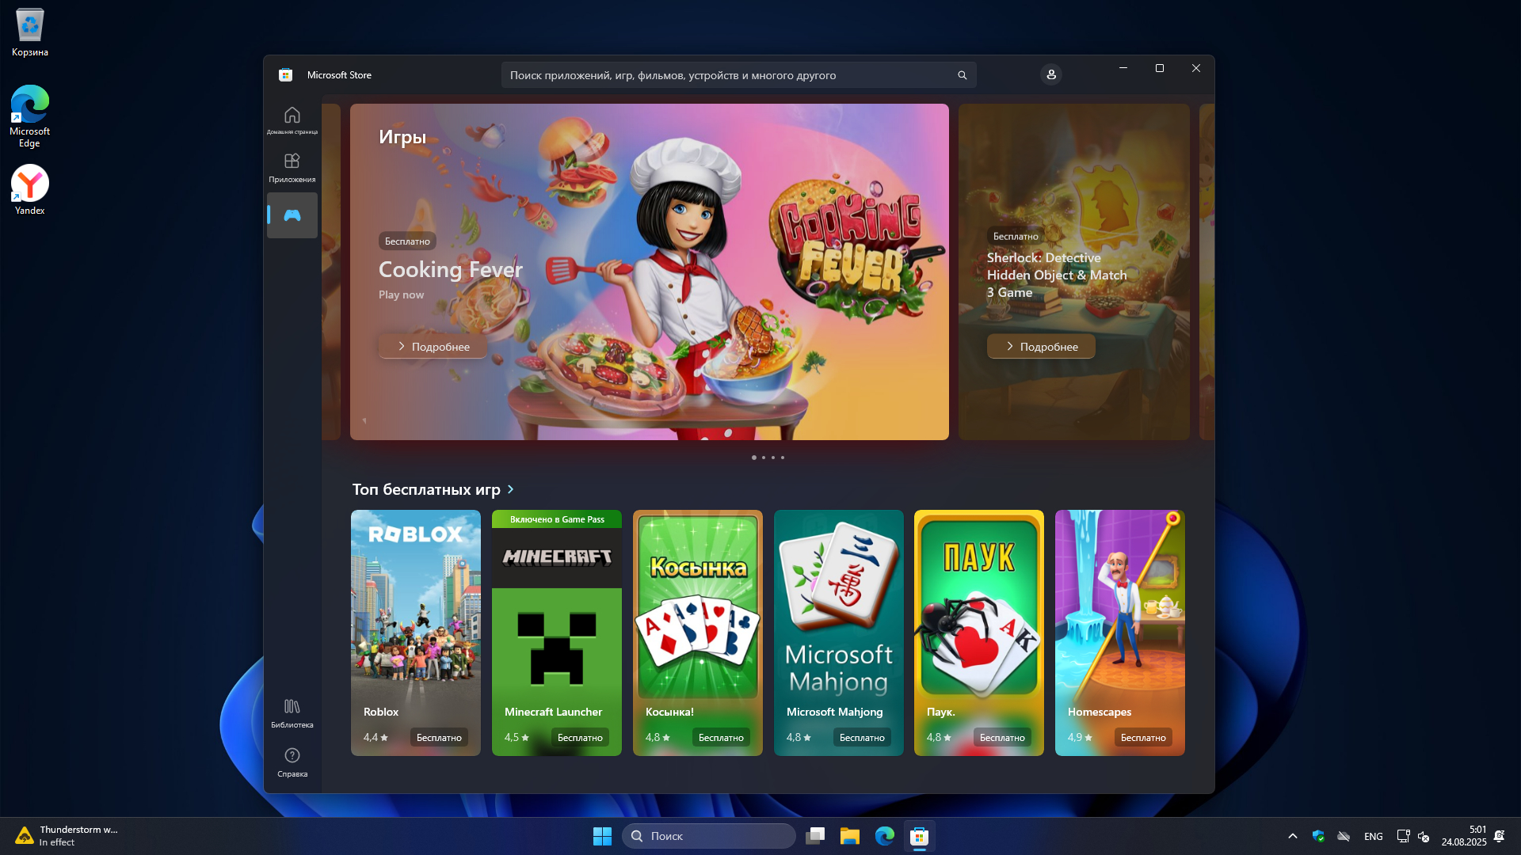Image resolution: width=1521 pixels, height=855 pixels.
Task: Click the Microsoft Store logo icon
Action: (286, 75)
